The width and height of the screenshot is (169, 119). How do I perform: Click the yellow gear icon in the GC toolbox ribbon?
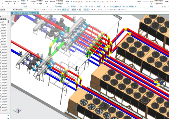point(87,2)
